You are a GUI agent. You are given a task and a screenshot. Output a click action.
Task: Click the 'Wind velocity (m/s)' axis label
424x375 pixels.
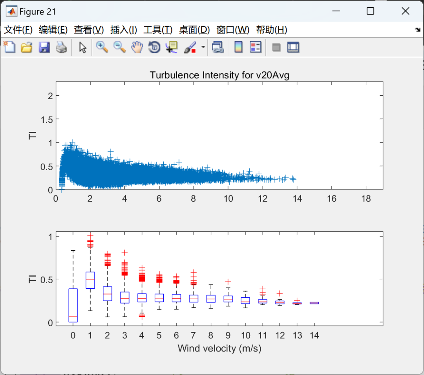coord(219,349)
